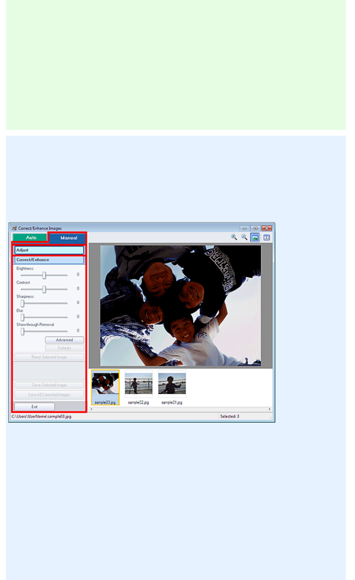Click Save All Corrected Images button
The height and width of the screenshot is (580, 355).
click(x=49, y=395)
